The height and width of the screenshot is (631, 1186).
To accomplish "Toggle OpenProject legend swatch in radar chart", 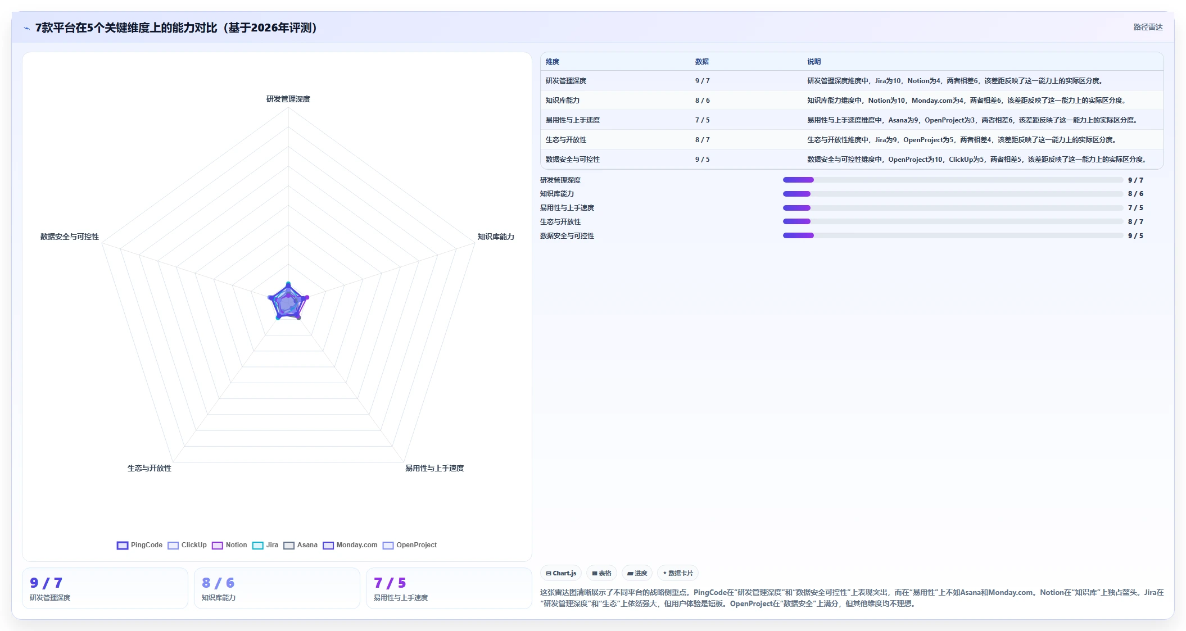I will pos(388,545).
